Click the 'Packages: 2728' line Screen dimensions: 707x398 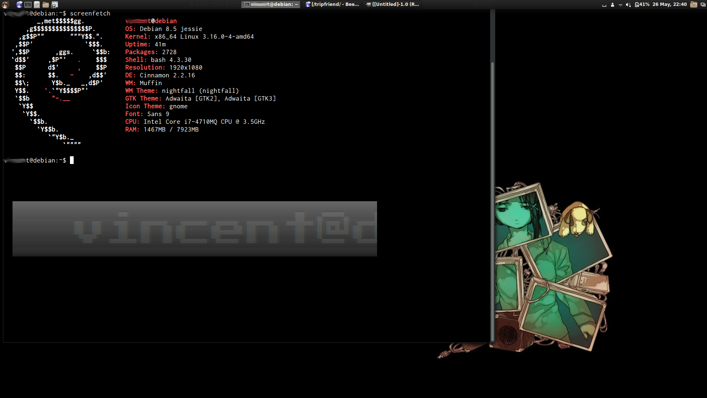151,52
